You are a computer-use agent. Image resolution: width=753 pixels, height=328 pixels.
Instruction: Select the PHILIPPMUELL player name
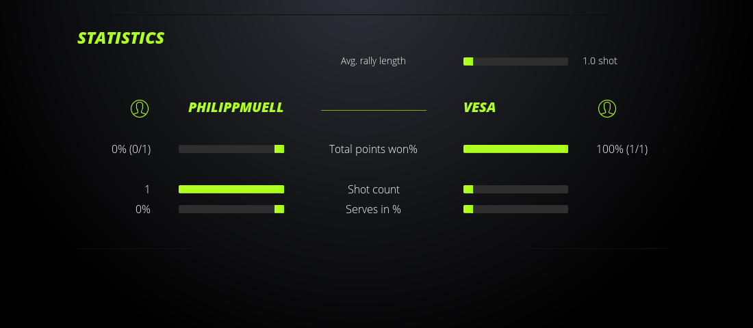click(235, 108)
